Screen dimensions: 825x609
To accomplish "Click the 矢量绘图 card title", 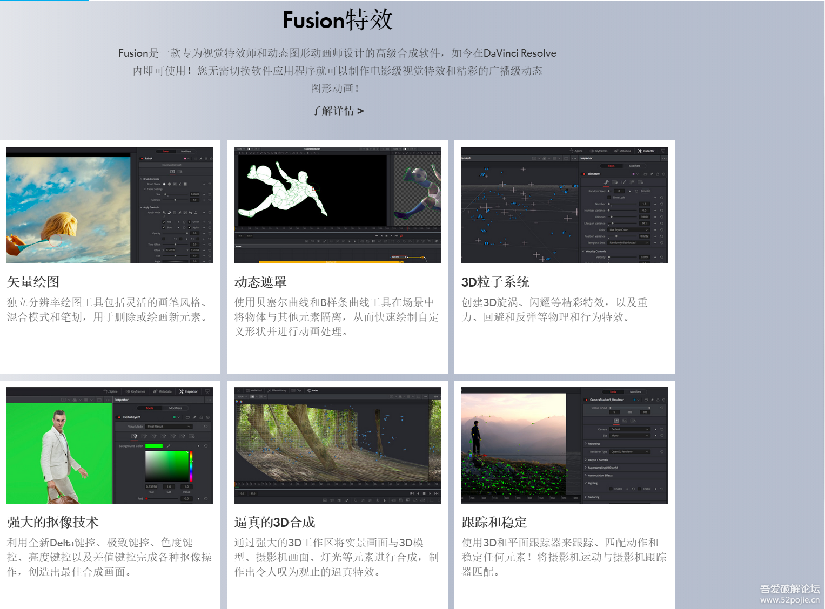I will [33, 282].
